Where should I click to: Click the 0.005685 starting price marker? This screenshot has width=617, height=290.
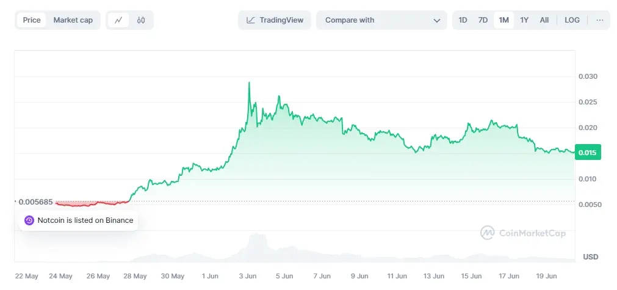[35, 201]
